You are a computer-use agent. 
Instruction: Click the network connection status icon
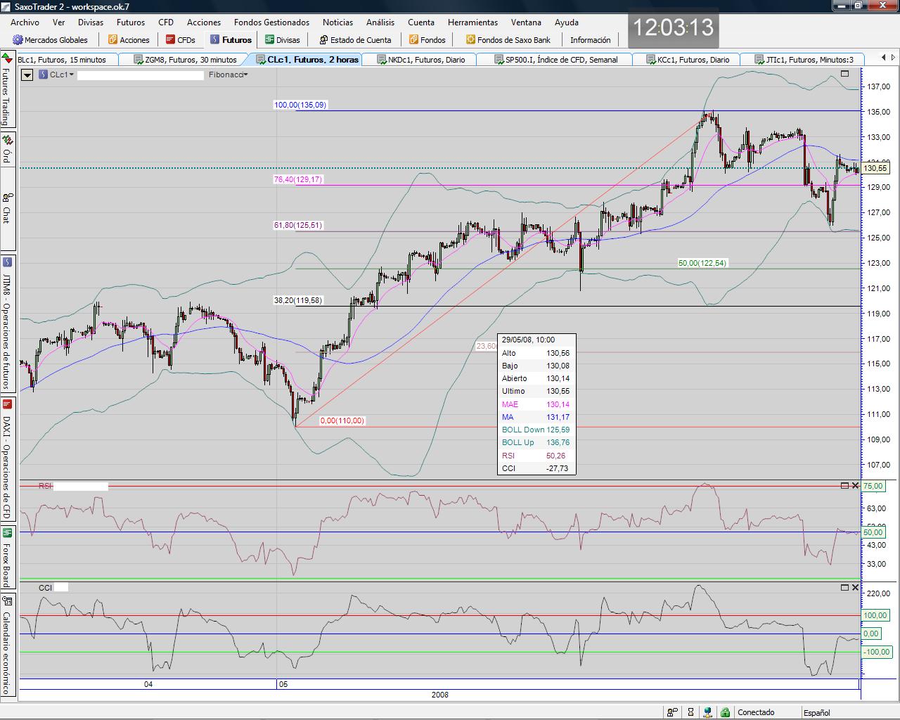point(708,712)
